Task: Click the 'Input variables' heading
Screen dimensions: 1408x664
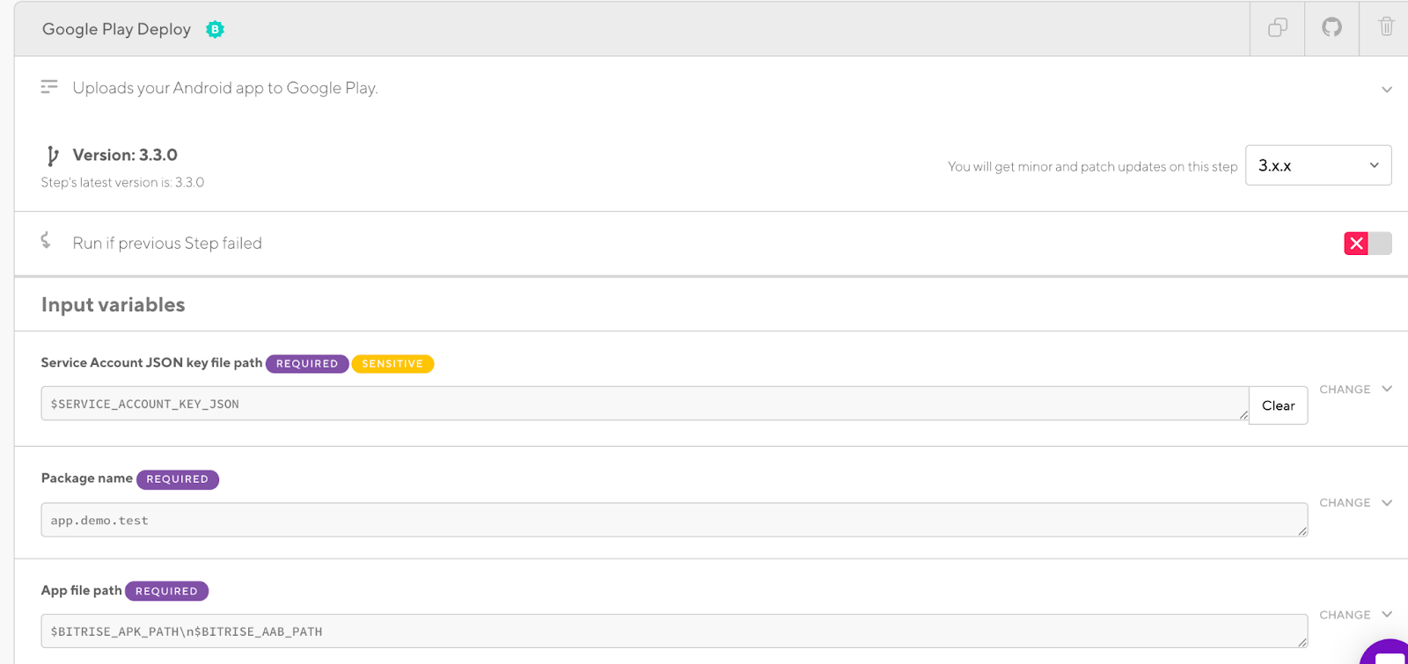Action: (x=114, y=304)
